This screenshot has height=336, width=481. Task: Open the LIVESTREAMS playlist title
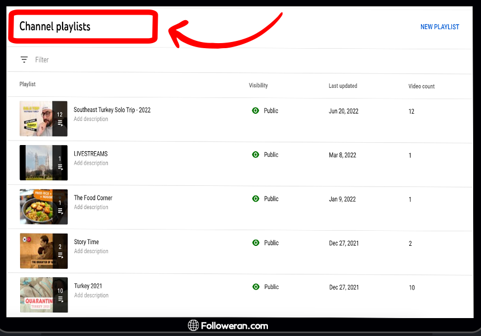[x=91, y=153]
